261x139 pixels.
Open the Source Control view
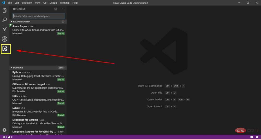(4, 29)
